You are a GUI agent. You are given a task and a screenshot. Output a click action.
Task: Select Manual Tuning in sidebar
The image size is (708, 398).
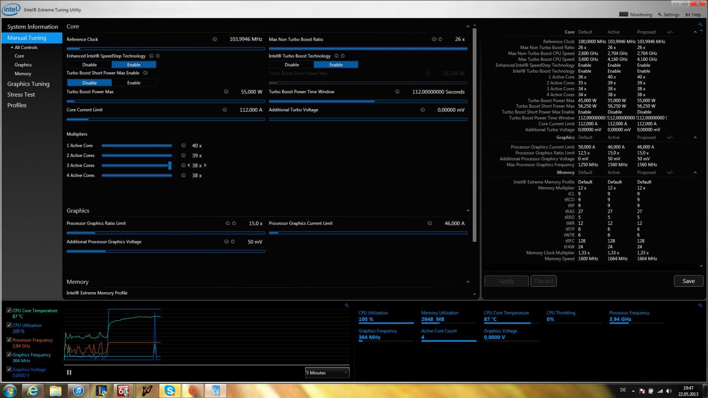tap(32, 38)
